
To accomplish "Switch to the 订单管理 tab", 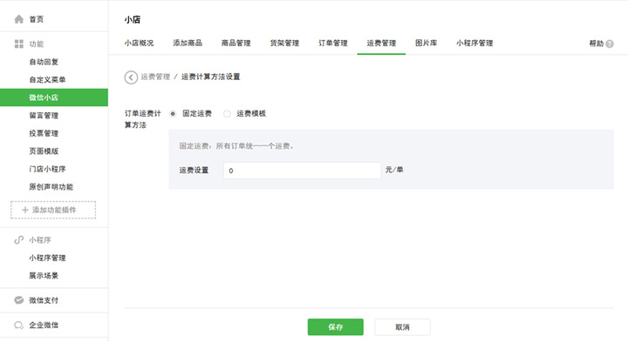I will pyautogui.click(x=333, y=44).
